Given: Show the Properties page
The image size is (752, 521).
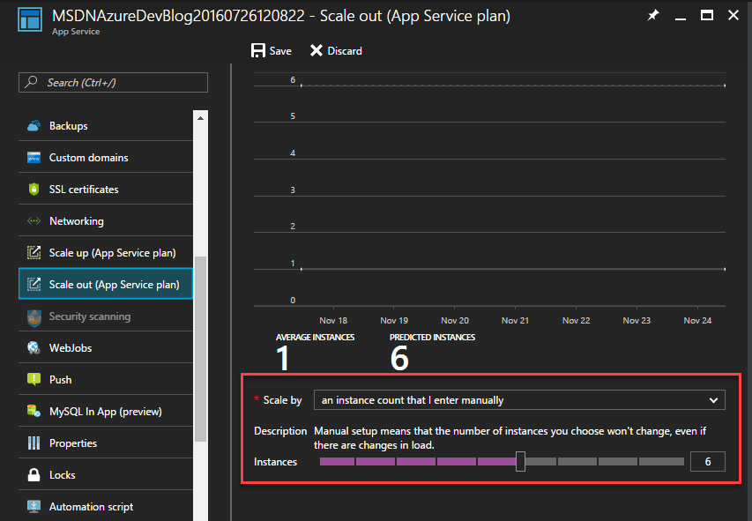Looking at the screenshot, I should pyautogui.click(x=106, y=443).
